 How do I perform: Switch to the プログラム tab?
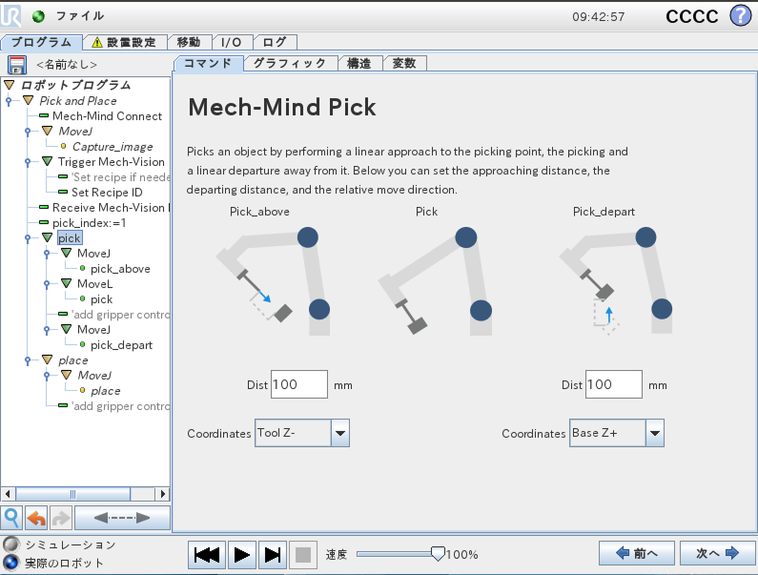tap(41, 43)
